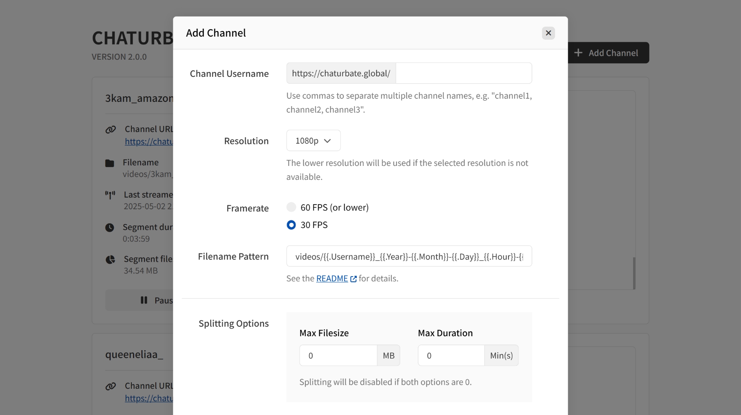This screenshot has height=415, width=741.
Task: Focus the Max Filesize input
Action: pos(338,355)
